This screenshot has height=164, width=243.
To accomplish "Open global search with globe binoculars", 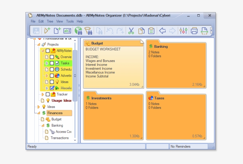I will 79,31.
